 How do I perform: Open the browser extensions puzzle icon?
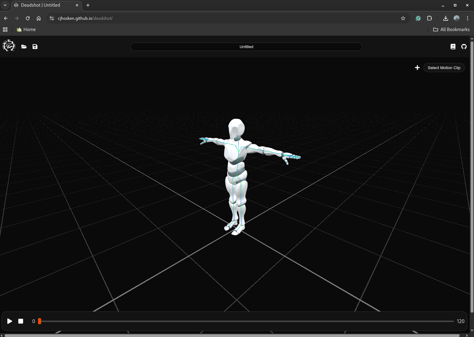point(430,18)
